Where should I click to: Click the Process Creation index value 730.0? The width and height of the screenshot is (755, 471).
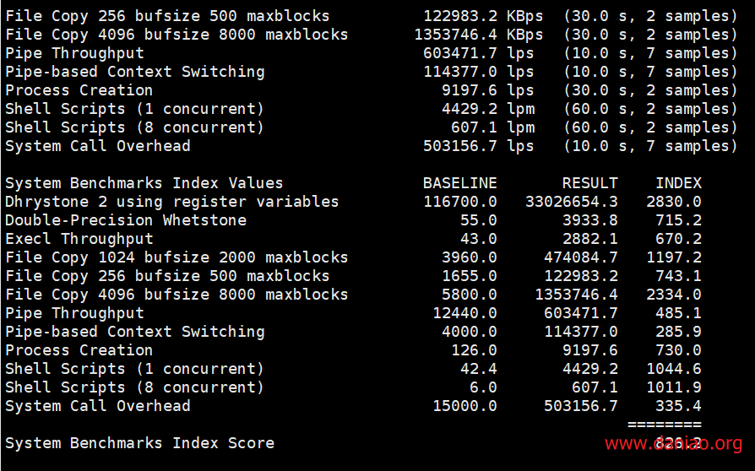[678, 350]
